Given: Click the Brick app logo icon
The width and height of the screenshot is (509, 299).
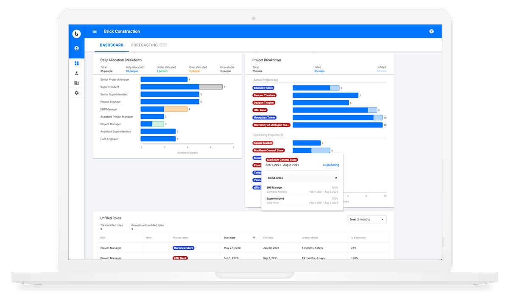Looking at the screenshot, I should pos(76,34).
